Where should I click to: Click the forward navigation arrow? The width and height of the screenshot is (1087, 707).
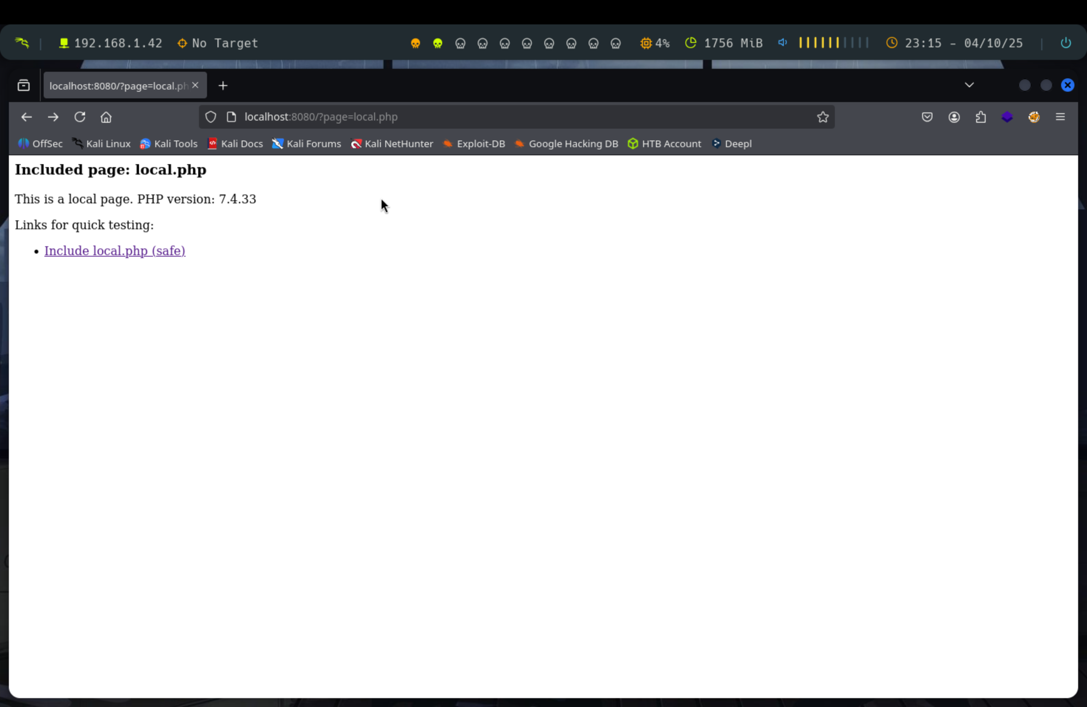click(53, 117)
